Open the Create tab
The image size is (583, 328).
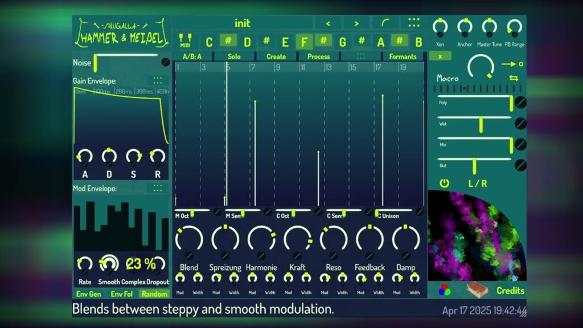[x=276, y=56]
